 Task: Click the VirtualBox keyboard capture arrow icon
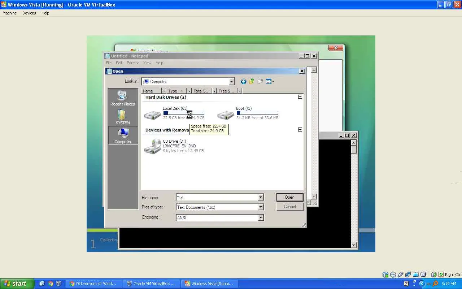pyautogui.click(x=441, y=275)
